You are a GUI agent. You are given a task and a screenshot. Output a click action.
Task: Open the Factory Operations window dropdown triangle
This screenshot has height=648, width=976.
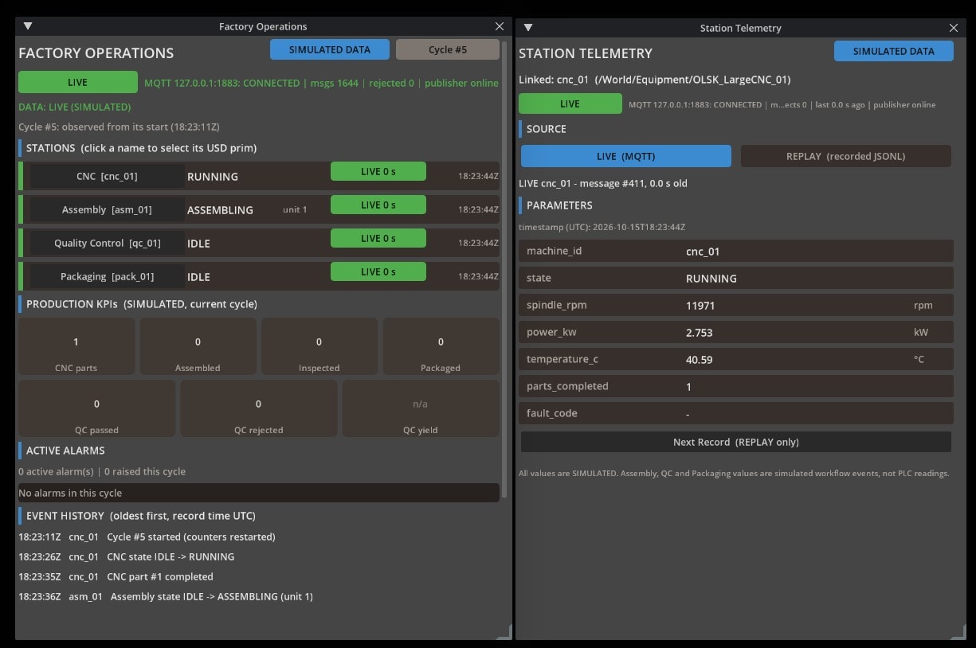pyautogui.click(x=28, y=26)
